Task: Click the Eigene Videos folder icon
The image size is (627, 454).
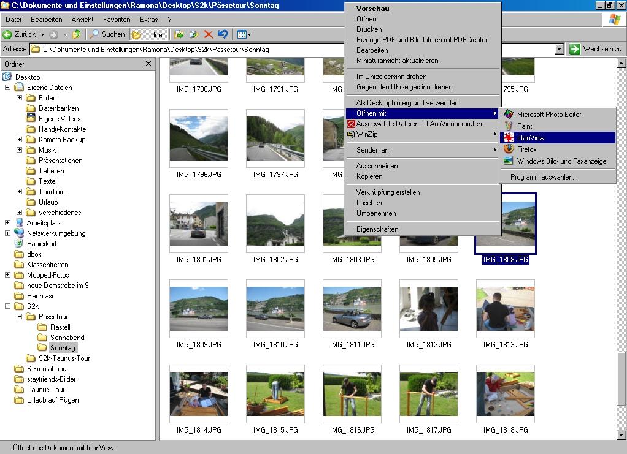Action: 31,119
